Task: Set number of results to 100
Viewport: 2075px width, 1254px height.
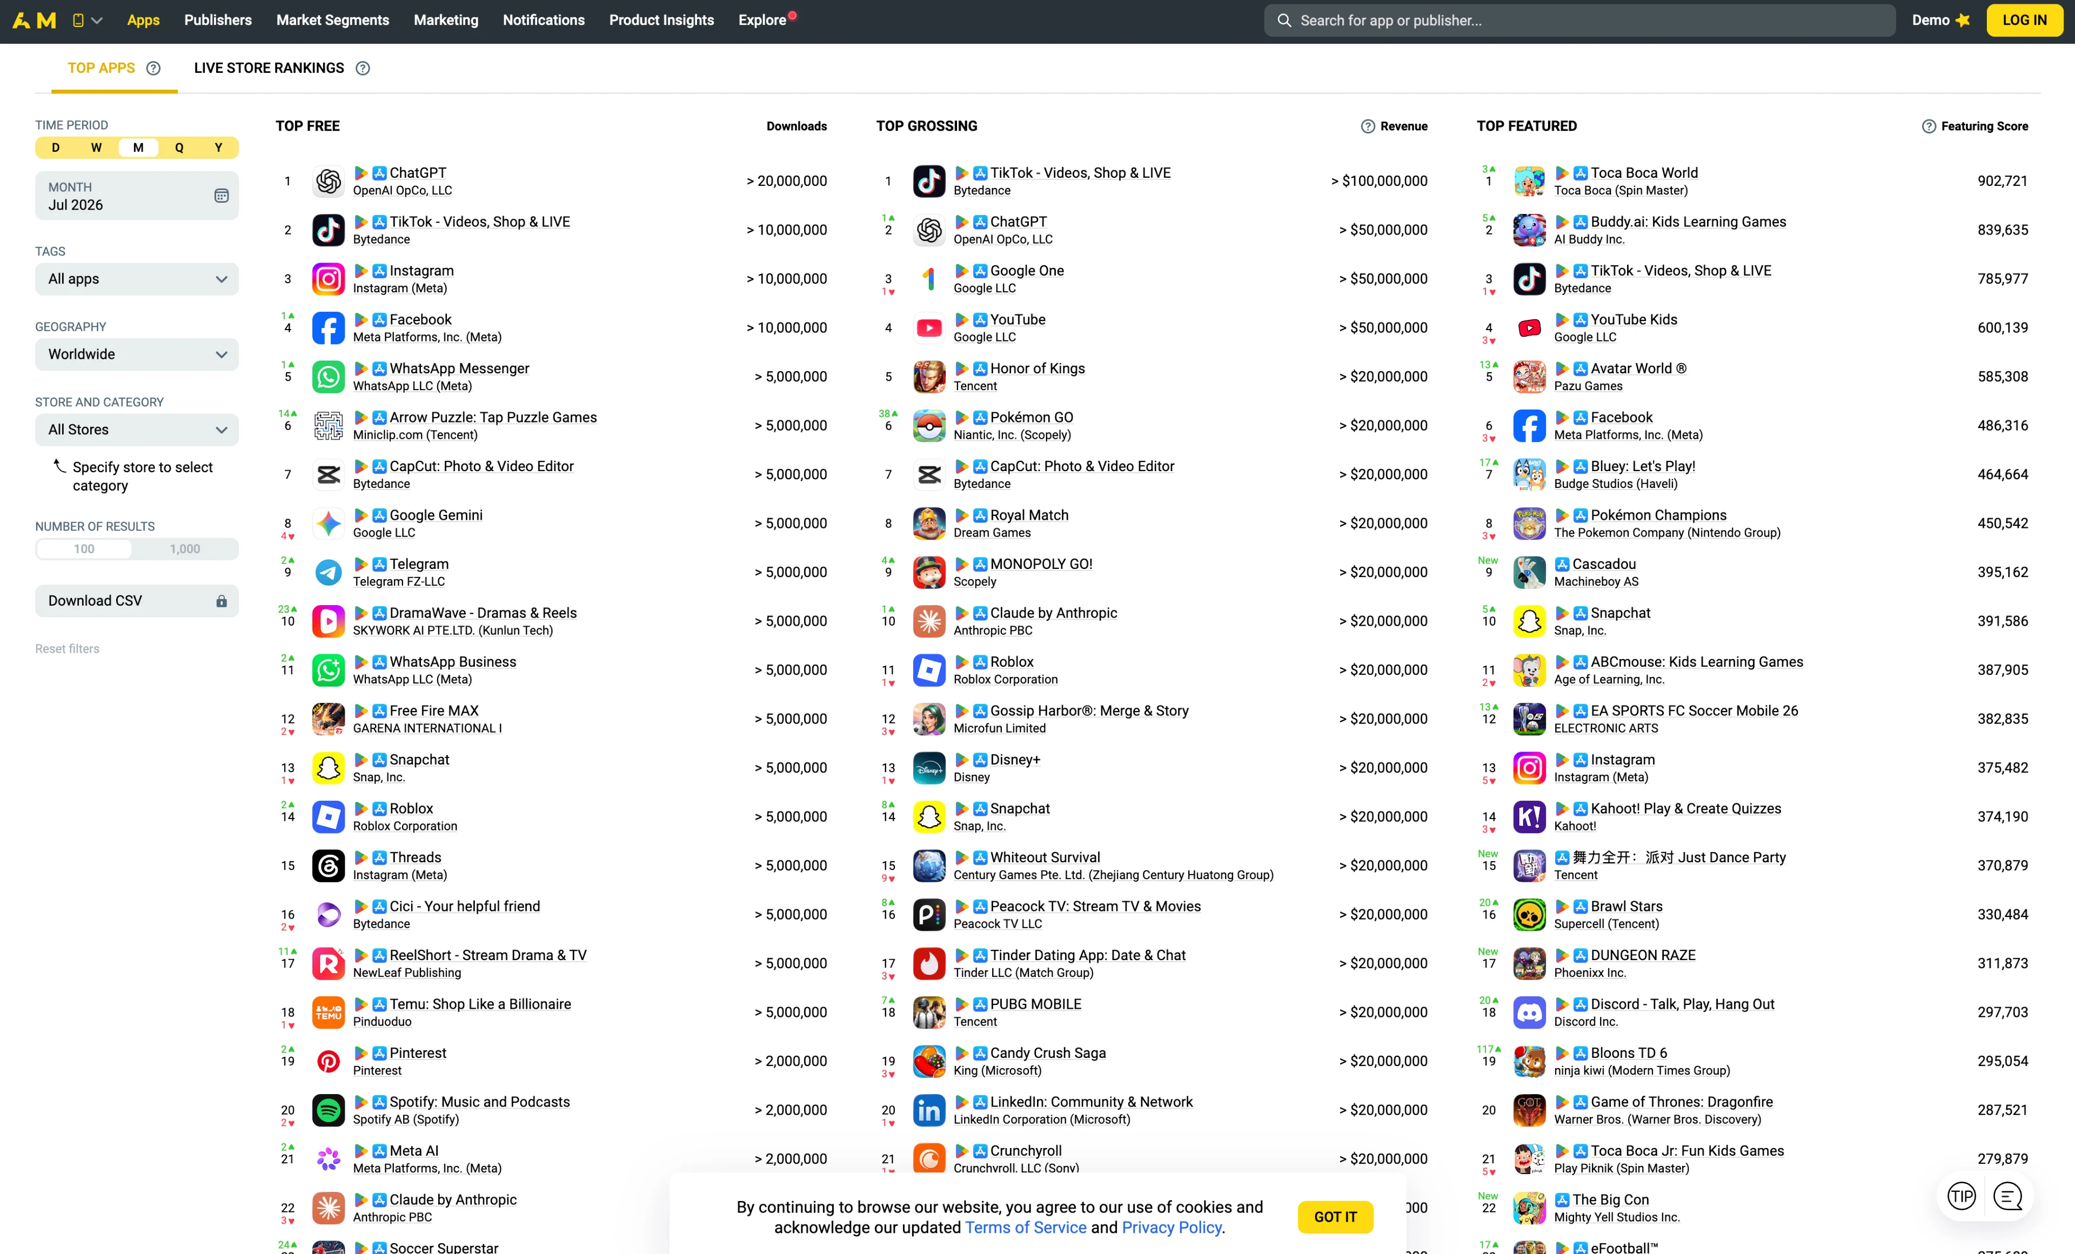Action: coord(84,549)
